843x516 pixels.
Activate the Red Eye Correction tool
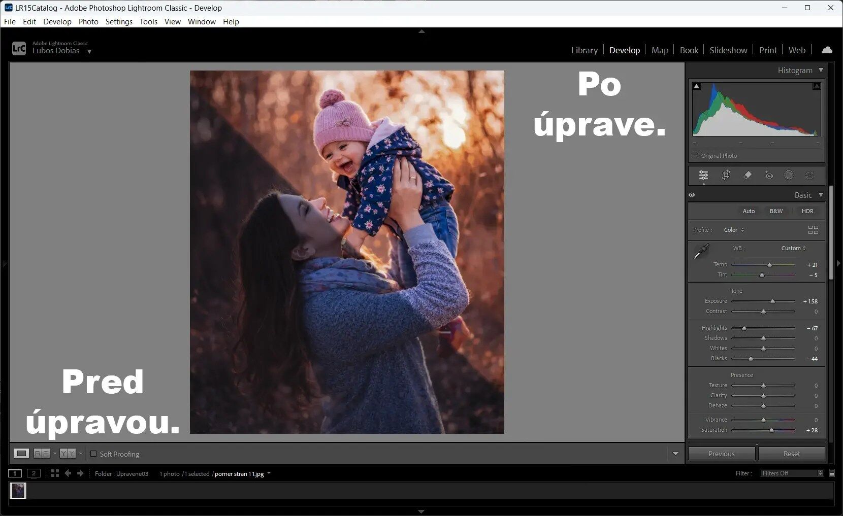pos(769,175)
